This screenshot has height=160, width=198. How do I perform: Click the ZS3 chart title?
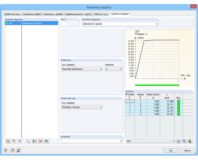point(137,32)
